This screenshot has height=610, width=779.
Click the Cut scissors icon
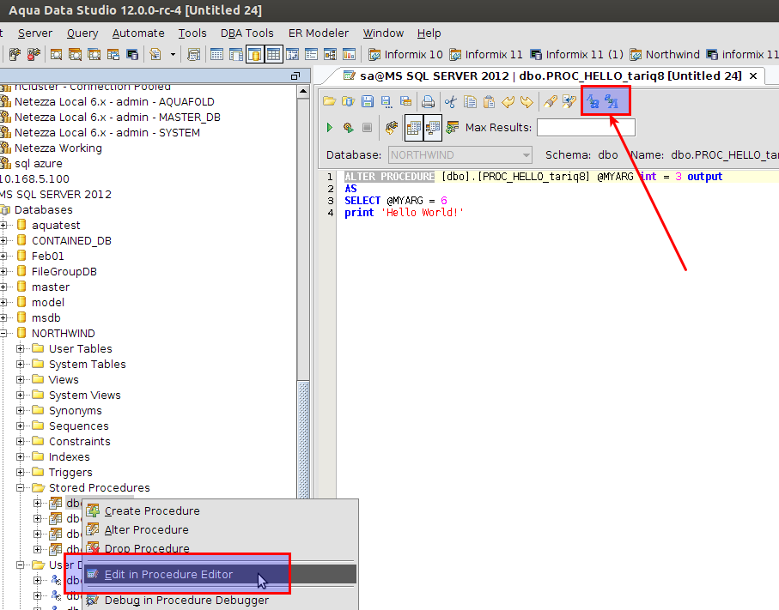click(x=451, y=102)
